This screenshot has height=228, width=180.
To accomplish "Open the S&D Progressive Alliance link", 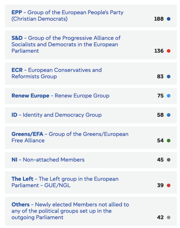I will (66, 44).
